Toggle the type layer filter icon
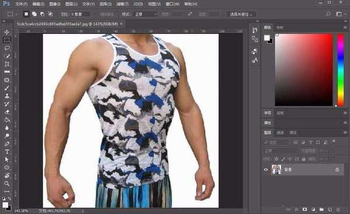This screenshot has width=350, height=214. [x=310, y=142]
